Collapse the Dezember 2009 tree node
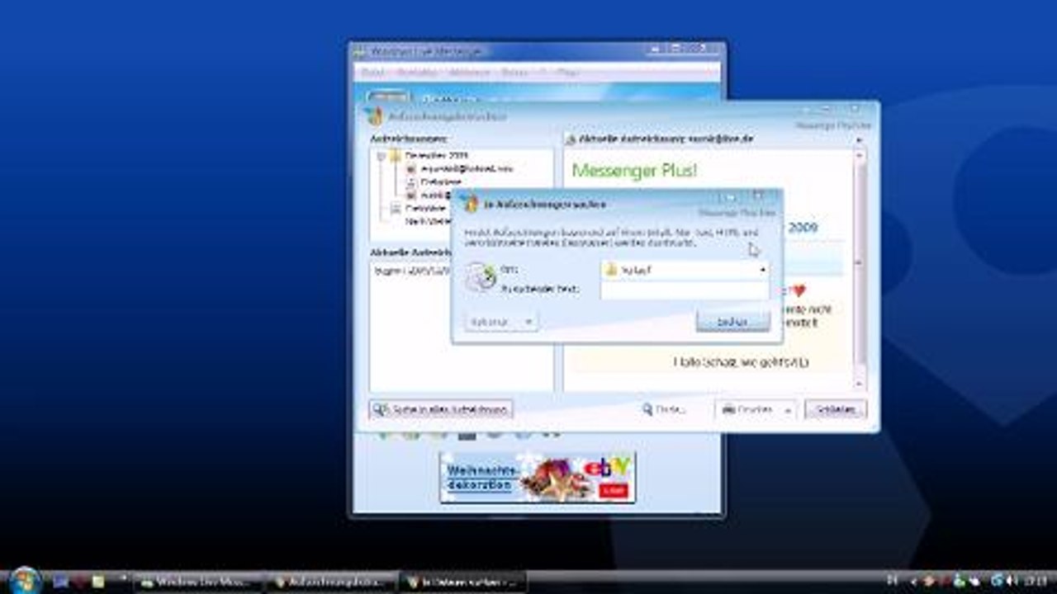This screenshot has width=1057, height=594. [381, 155]
